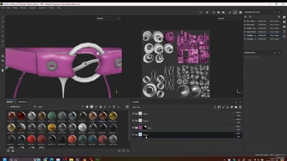This screenshot has height=161, width=287.
Task: Add a fill layer using bucket icon
Action: click(x=228, y=107)
